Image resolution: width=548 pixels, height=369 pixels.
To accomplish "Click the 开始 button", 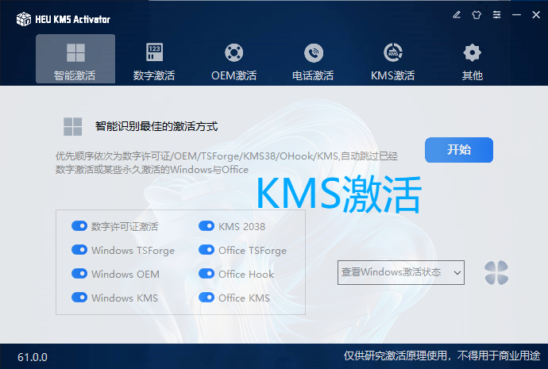I will pos(459,150).
